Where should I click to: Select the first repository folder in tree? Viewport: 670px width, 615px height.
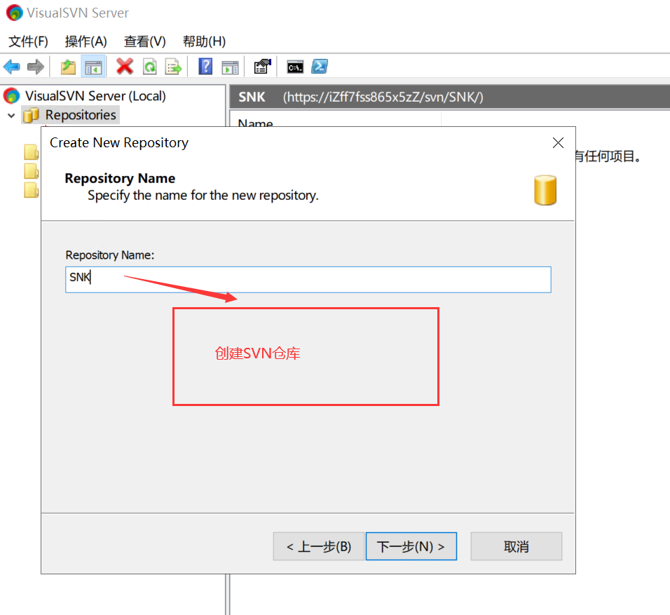click(32, 152)
